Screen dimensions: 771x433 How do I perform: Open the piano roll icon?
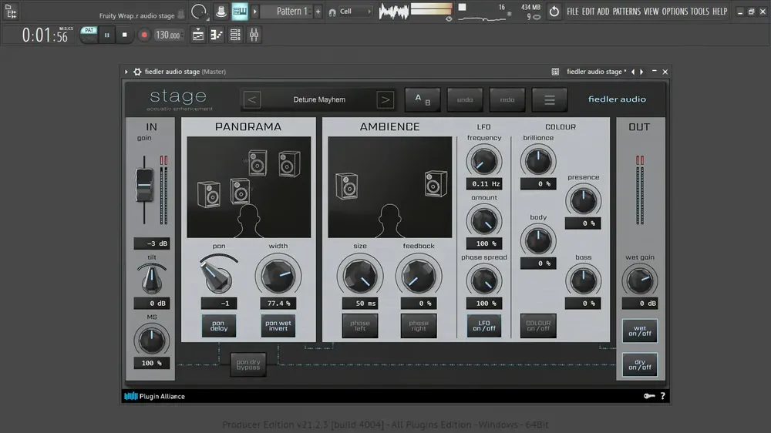217,35
